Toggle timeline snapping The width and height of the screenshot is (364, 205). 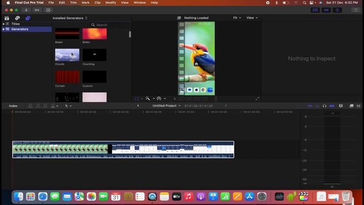pos(332,106)
